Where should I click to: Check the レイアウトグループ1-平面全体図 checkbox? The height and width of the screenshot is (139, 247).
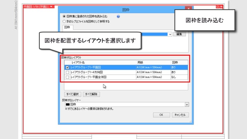click(x=68, y=77)
